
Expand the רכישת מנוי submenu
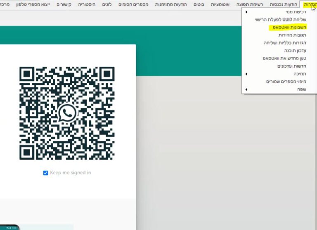tap(279, 12)
